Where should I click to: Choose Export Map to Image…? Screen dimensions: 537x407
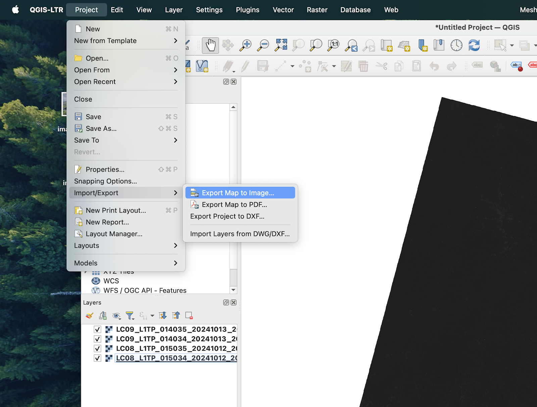pos(240,193)
